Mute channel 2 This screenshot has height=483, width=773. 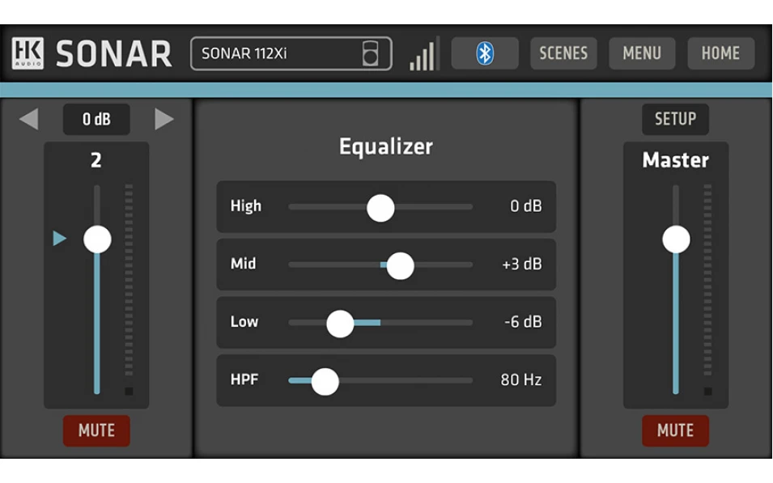(96, 430)
